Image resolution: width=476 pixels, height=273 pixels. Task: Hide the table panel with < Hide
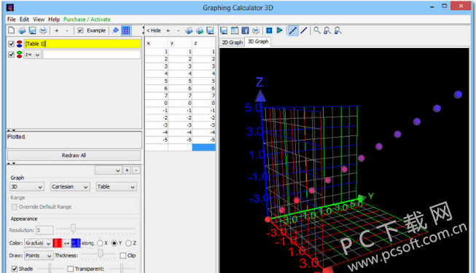tap(154, 31)
